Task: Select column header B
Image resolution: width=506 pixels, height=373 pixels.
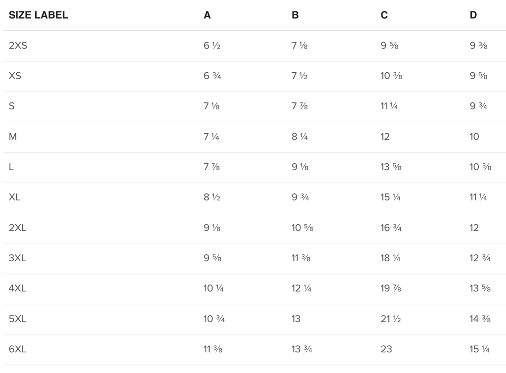Action: pos(295,15)
